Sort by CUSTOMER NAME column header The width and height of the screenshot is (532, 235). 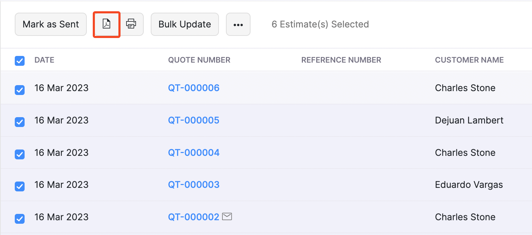[469, 60]
